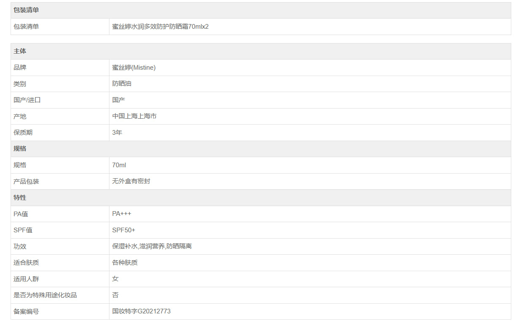521x321 pixels.
Task: Click the 类别 row label
Action: pyautogui.click(x=20, y=84)
